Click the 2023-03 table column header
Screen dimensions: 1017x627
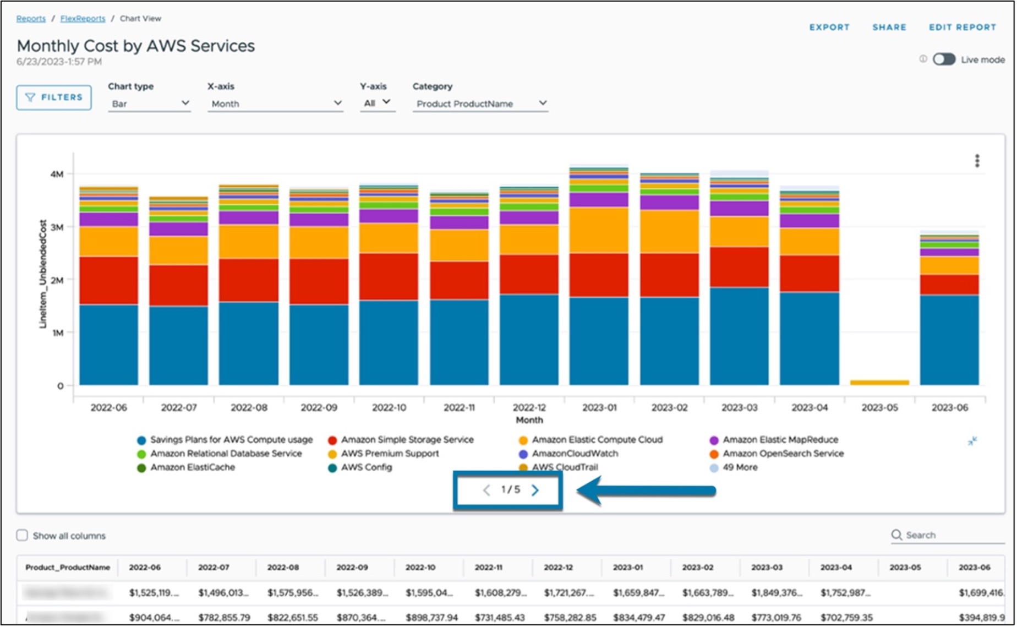pyautogui.click(x=767, y=568)
